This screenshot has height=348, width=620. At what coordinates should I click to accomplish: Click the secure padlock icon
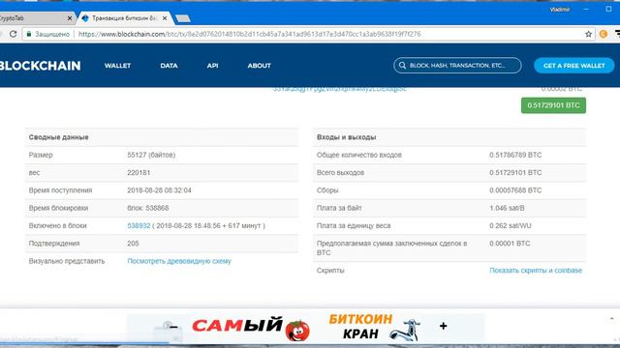coord(29,35)
